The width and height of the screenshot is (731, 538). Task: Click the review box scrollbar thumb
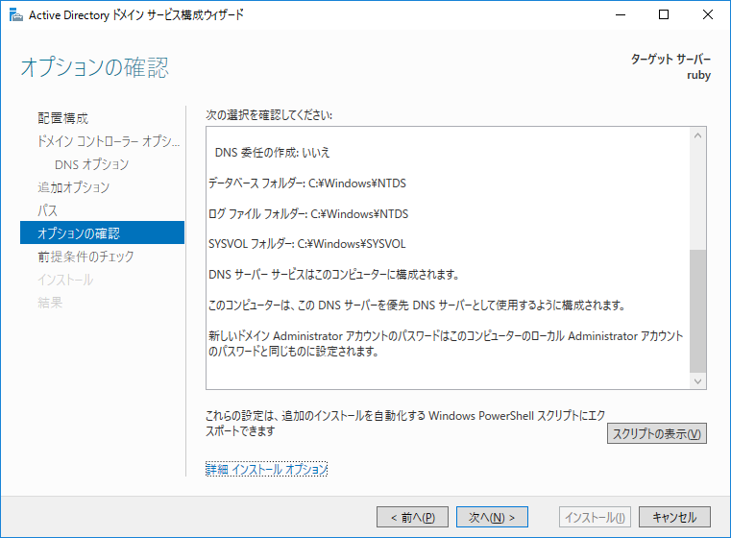coord(698,311)
